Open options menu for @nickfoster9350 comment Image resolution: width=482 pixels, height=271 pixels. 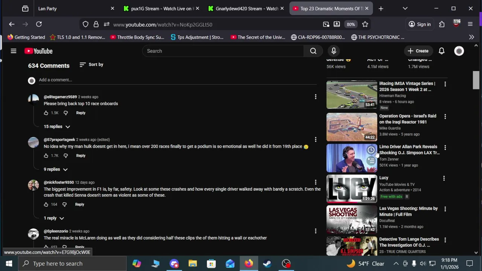316,182
